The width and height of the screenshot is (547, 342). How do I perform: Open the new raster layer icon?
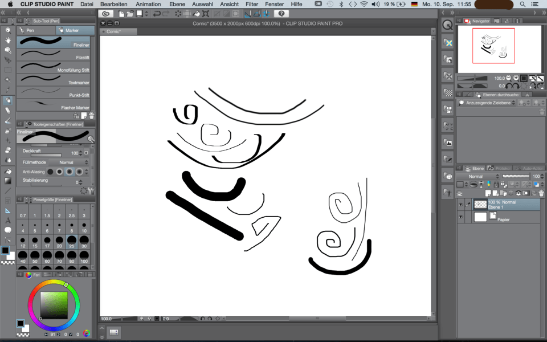coord(488,192)
